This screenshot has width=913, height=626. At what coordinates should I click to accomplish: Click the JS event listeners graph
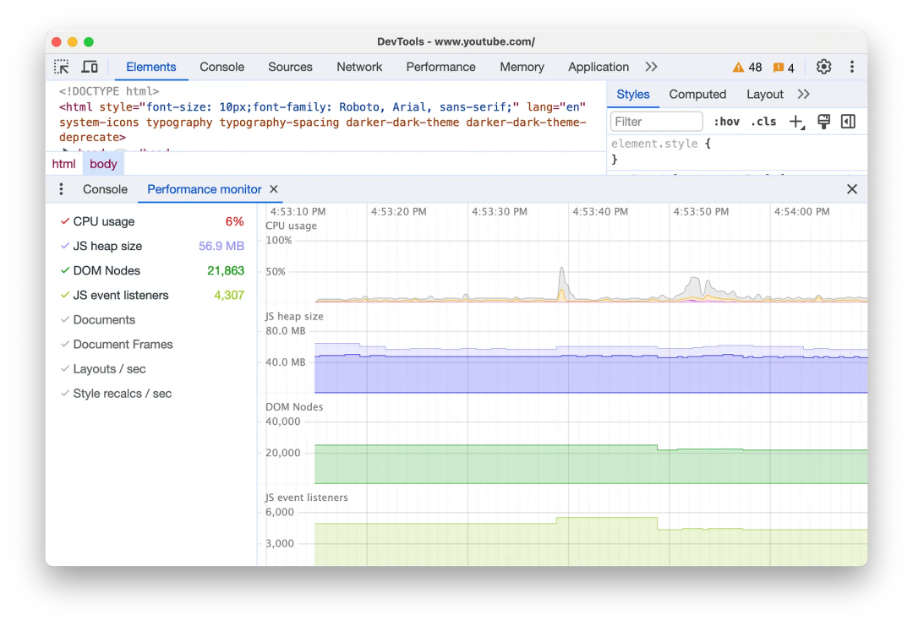[x=591, y=542]
